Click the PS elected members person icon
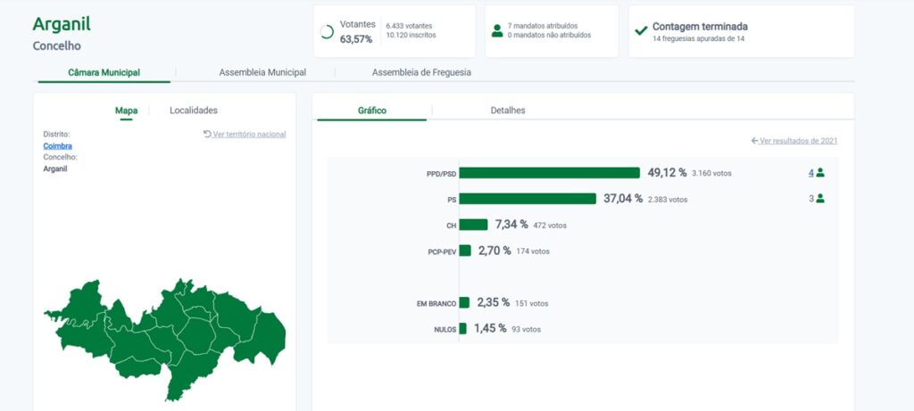The image size is (914, 411). pyautogui.click(x=820, y=199)
